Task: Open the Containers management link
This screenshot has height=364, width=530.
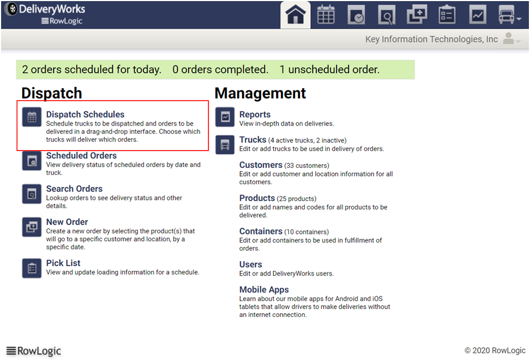Action: (260, 231)
